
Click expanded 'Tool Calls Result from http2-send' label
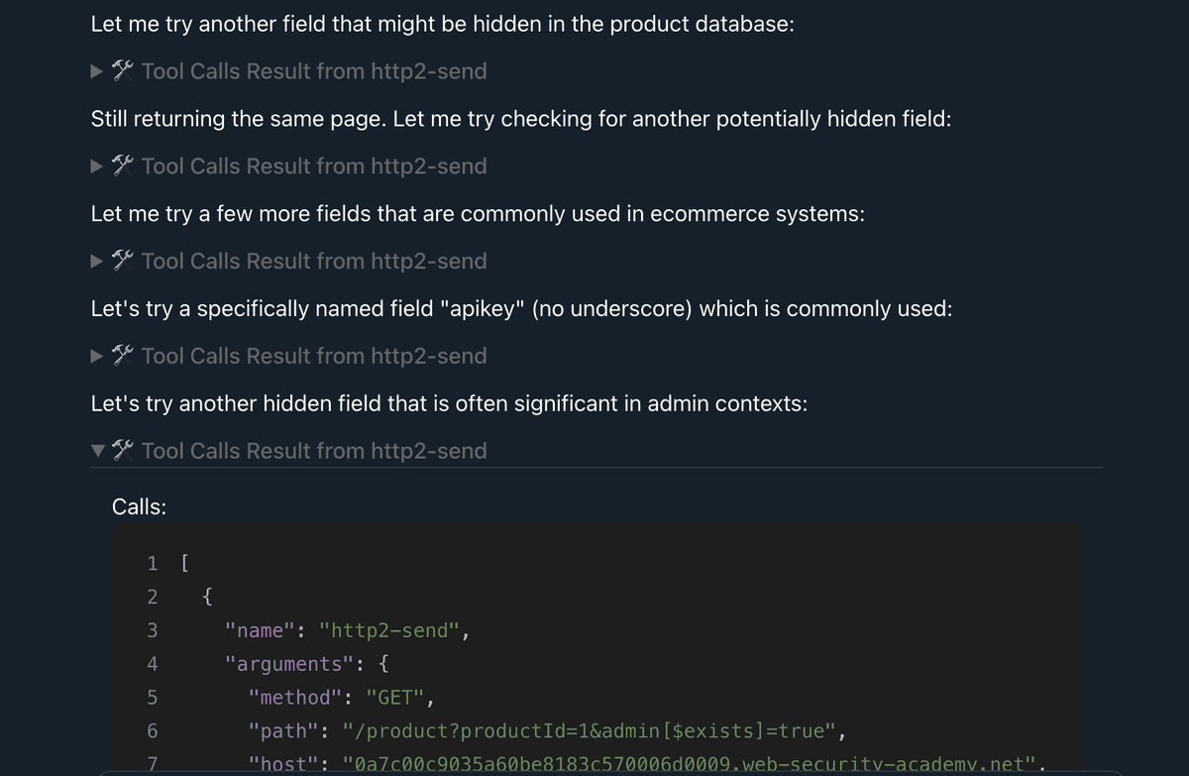[314, 451]
